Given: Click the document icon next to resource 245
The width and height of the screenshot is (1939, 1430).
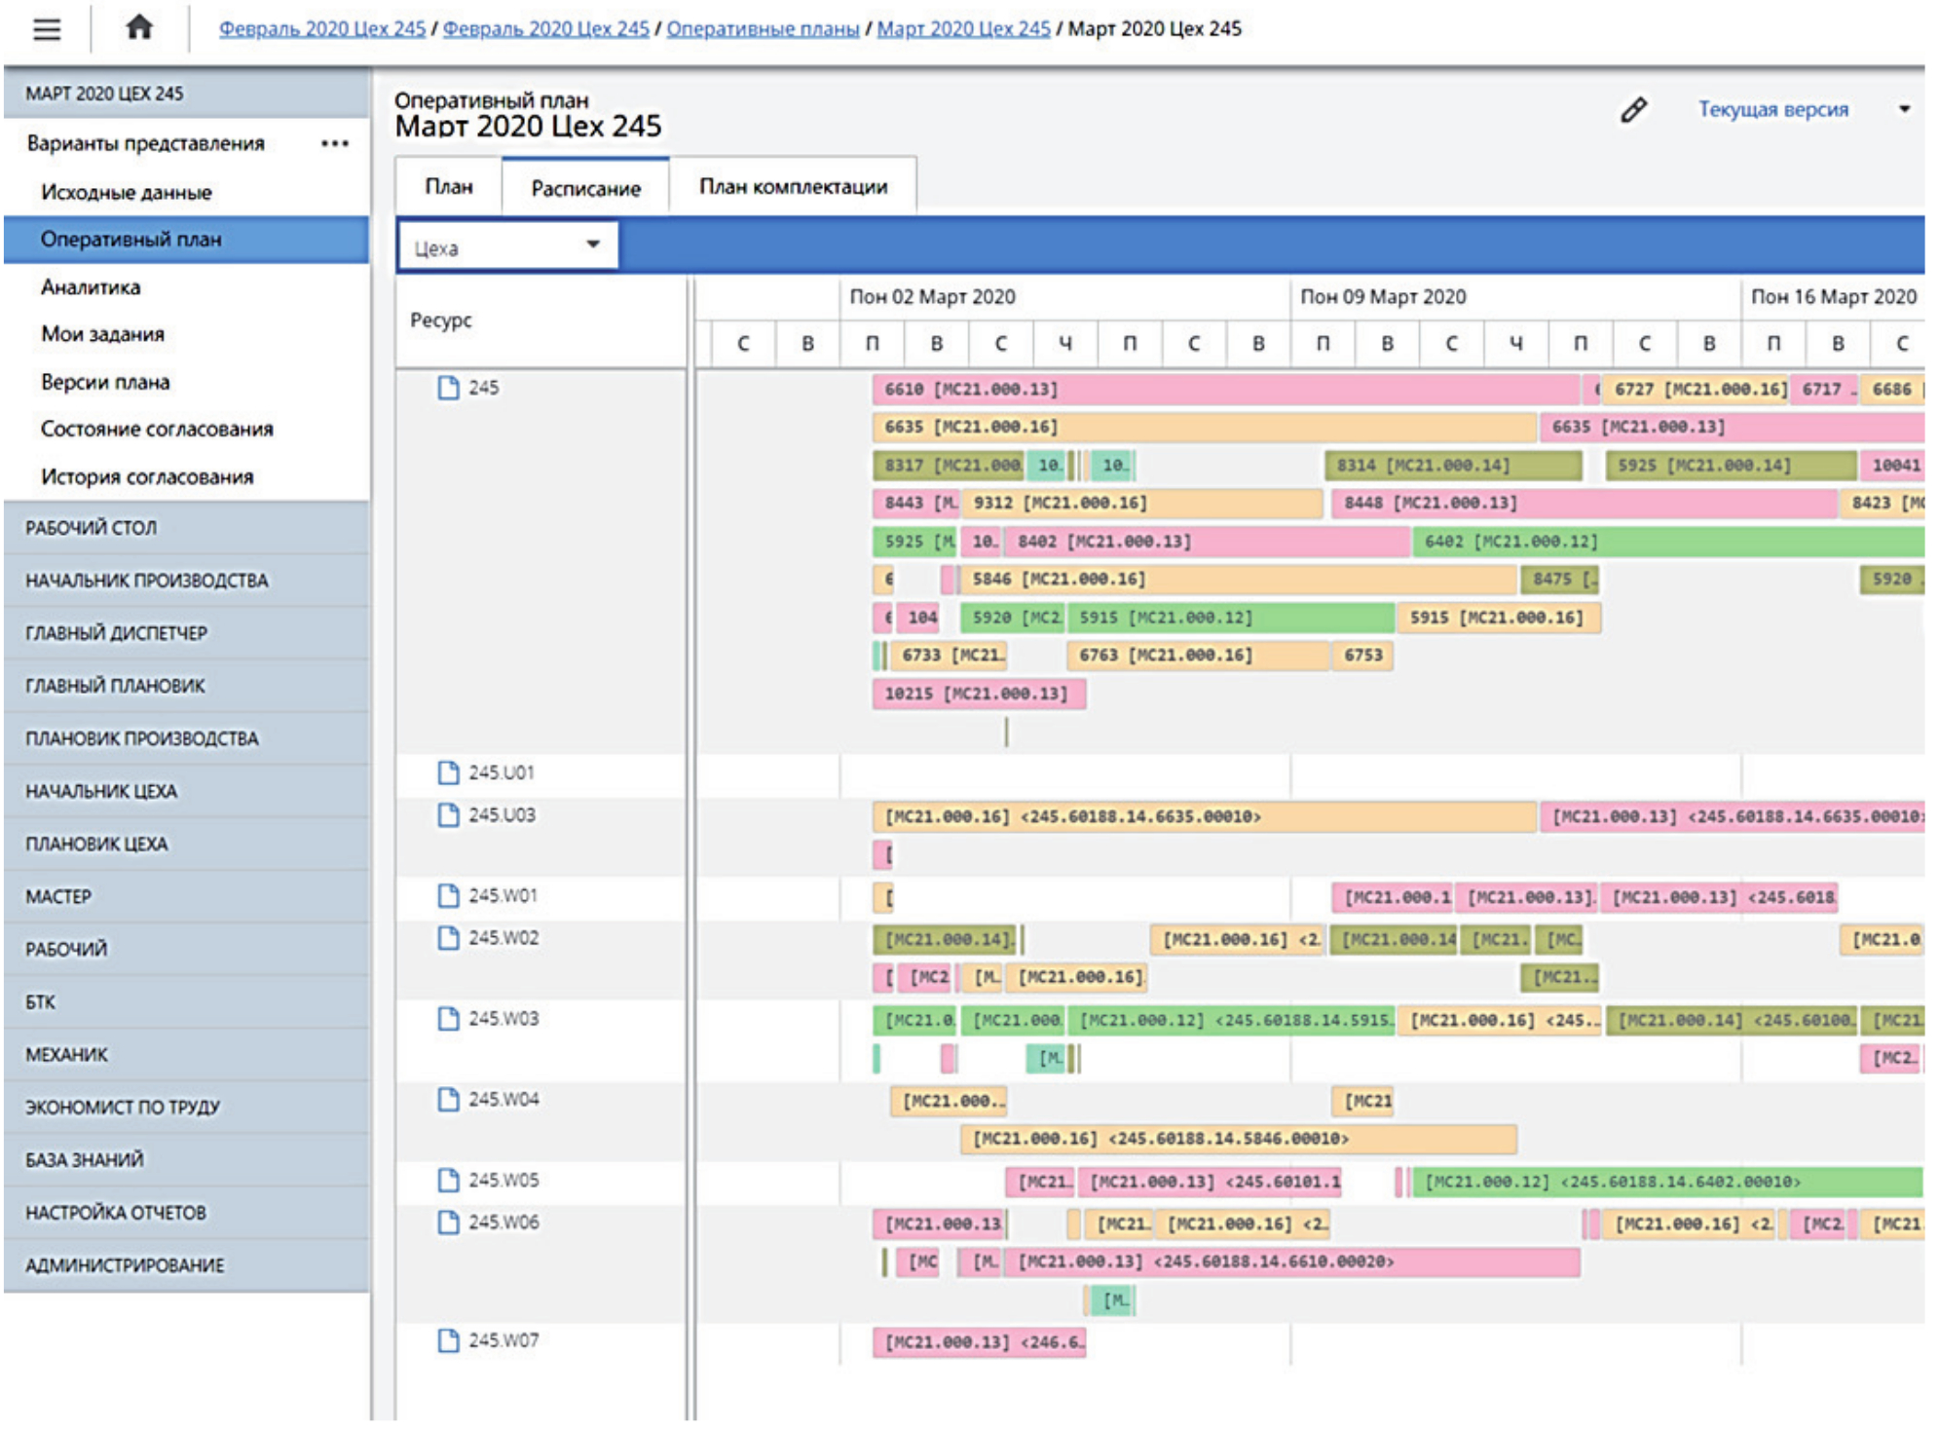Looking at the screenshot, I should [448, 388].
